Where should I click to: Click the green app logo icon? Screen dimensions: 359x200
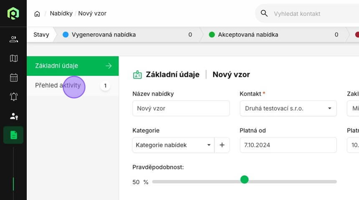click(13, 14)
